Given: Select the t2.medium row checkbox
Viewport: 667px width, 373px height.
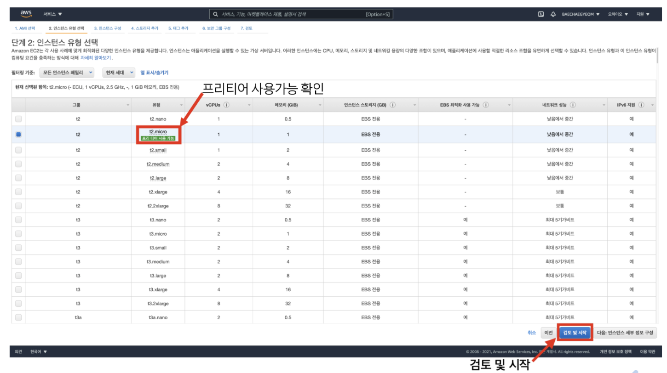Looking at the screenshot, I should [x=18, y=164].
